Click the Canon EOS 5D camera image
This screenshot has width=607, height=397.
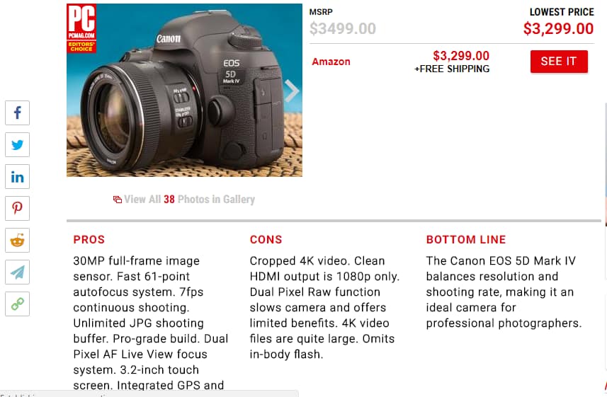[x=184, y=90]
